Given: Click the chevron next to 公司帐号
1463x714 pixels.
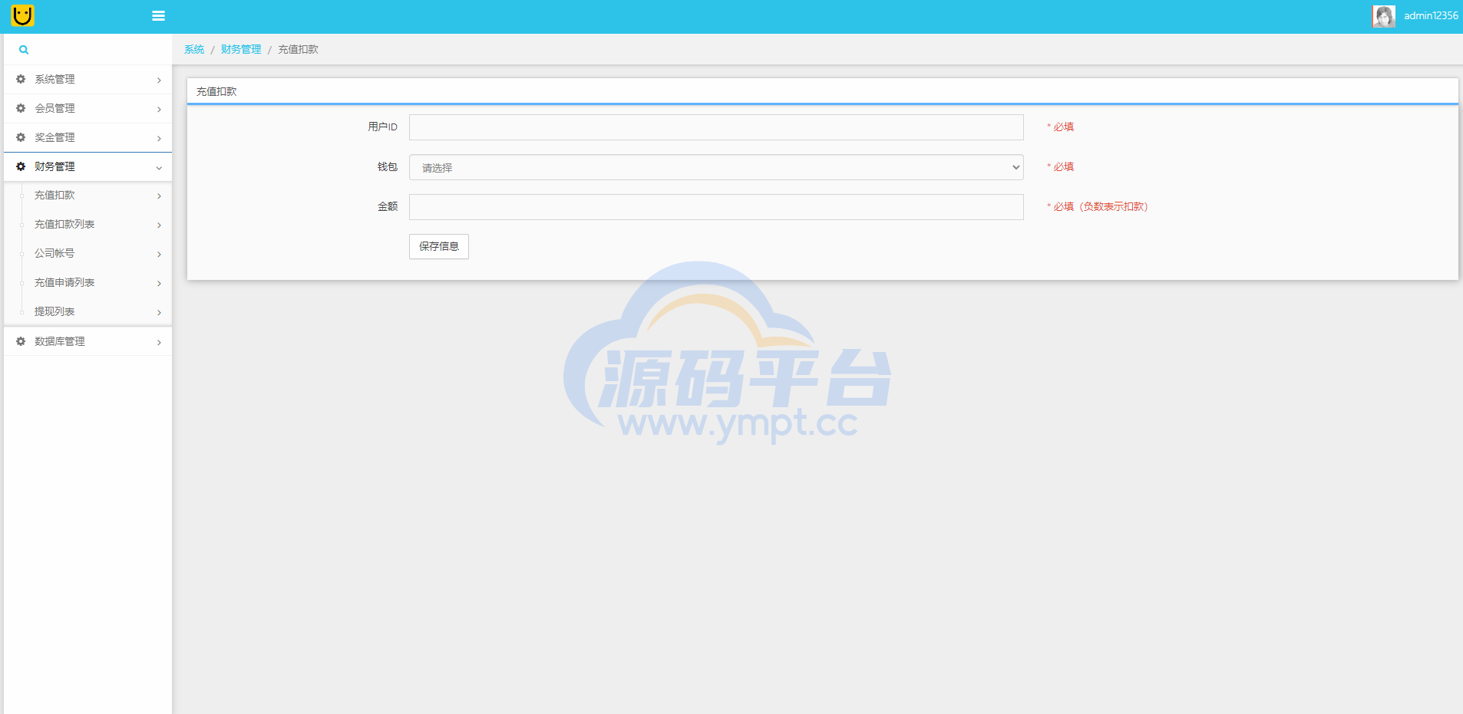Looking at the screenshot, I should (x=159, y=254).
